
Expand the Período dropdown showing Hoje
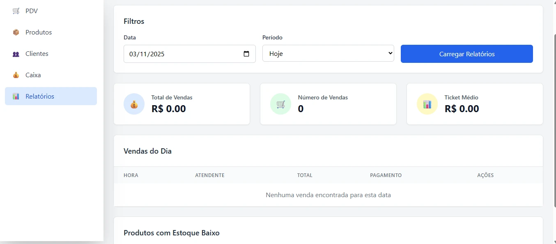(328, 53)
